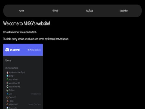The width and height of the screenshot is (145, 109).
Task: Select member name 'Kolya Lazter'
Action: coord(13,108)
